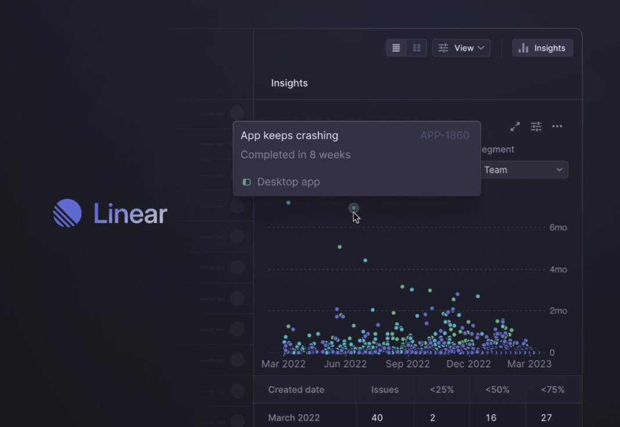Image resolution: width=620 pixels, height=427 pixels.
Task: Click the 16 value in March 2022 row
Action: pos(490,418)
